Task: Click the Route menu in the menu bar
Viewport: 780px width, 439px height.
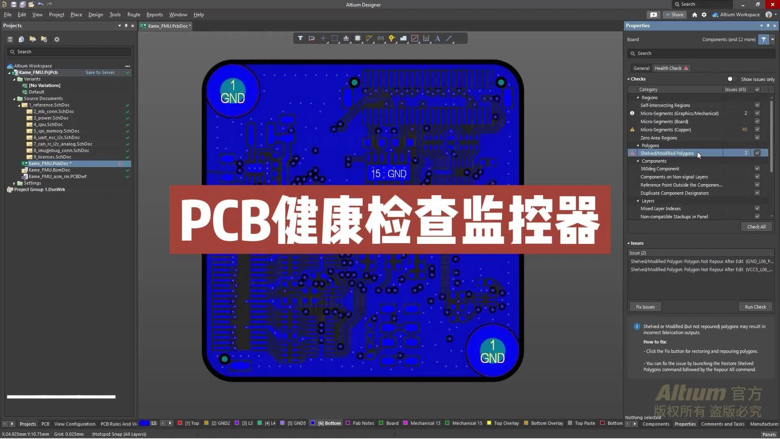Action: [133, 15]
